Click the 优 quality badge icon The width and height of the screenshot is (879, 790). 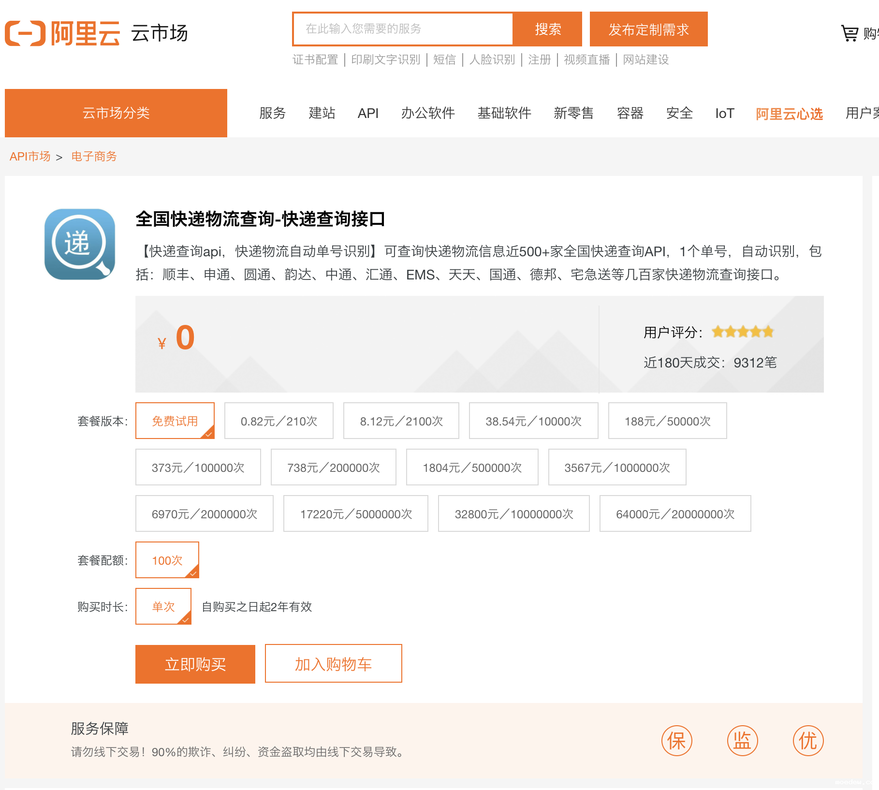(808, 741)
